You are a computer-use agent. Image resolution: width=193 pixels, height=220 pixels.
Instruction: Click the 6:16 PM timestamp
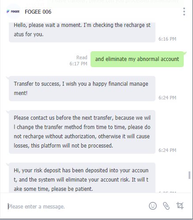coord(167,39)
